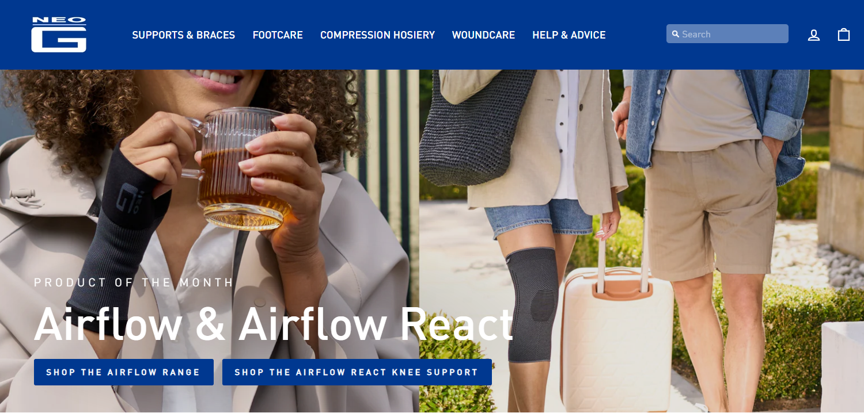Viewport: 864px width, 413px height.
Task: Open the shopping cart icon
Action: click(844, 35)
